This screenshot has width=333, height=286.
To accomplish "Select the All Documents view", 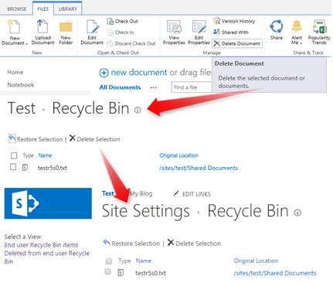I will 120,87.
